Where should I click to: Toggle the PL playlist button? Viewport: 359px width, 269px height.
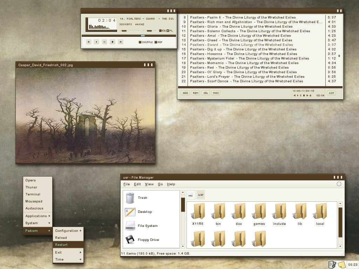click(x=170, y=31)
